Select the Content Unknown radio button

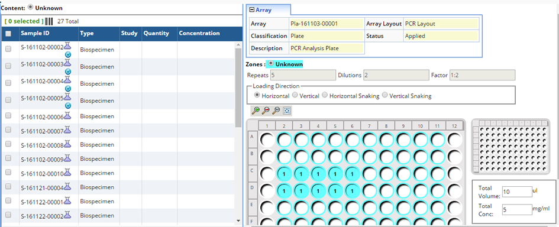[x=31, y=7]
